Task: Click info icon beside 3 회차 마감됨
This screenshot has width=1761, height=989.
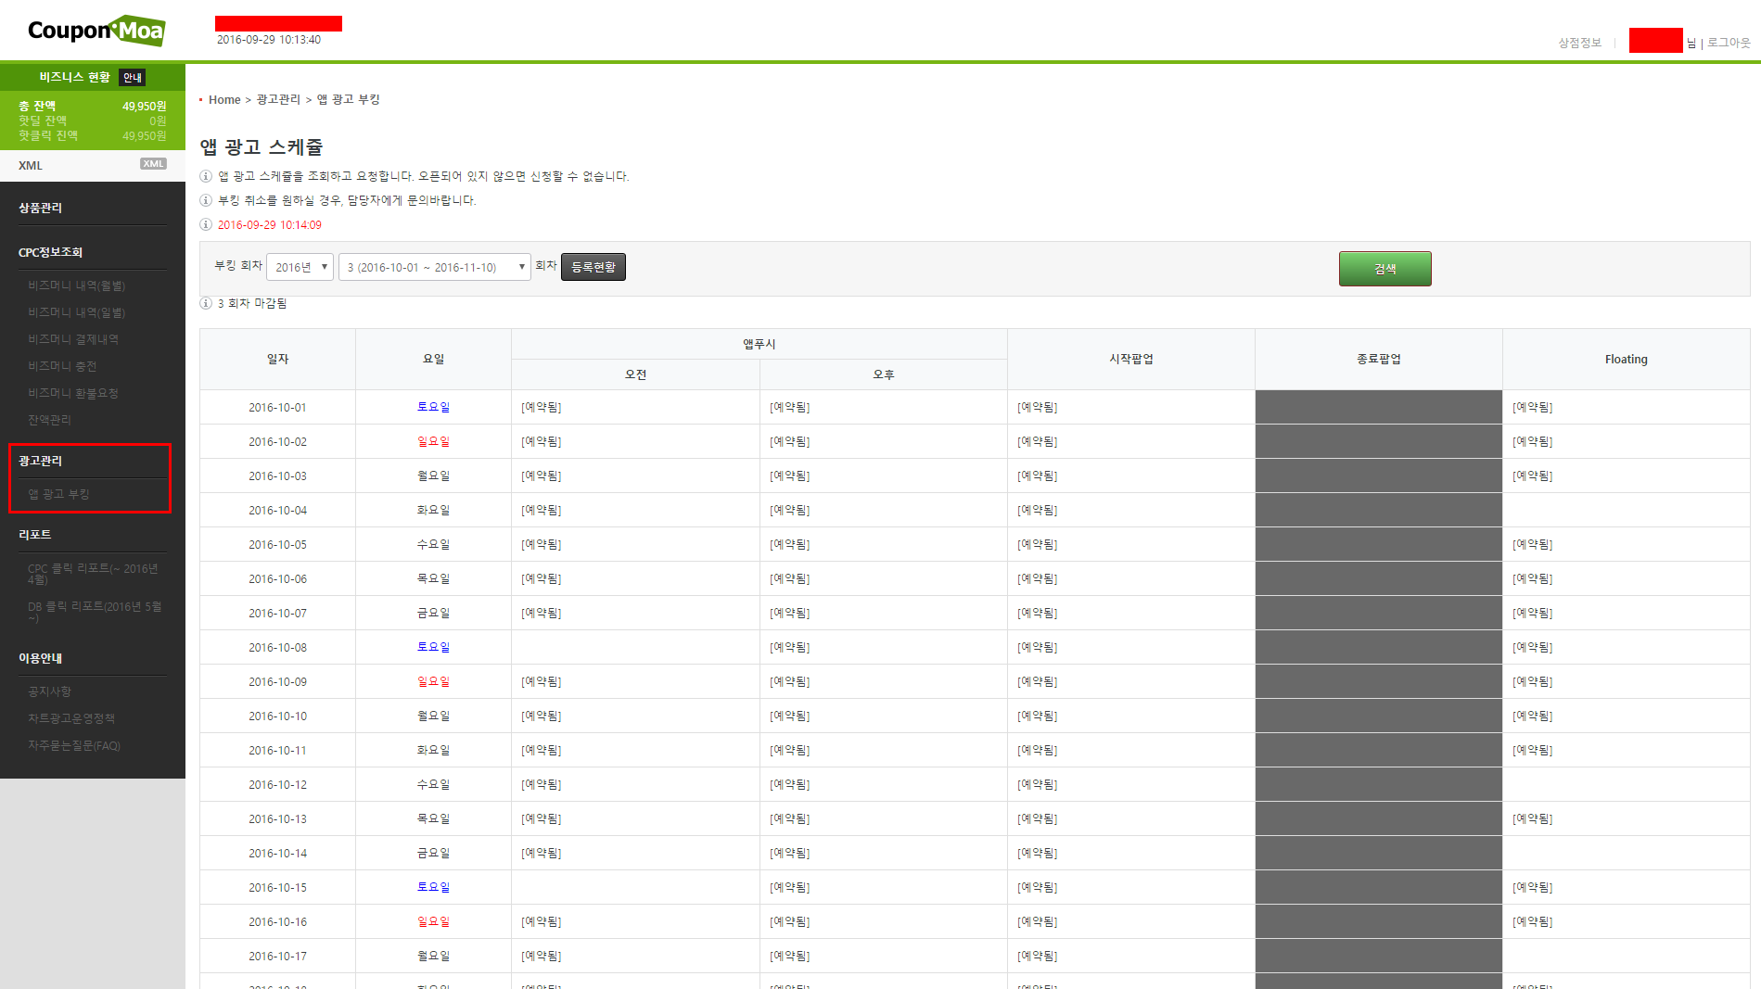Action: 206,303
